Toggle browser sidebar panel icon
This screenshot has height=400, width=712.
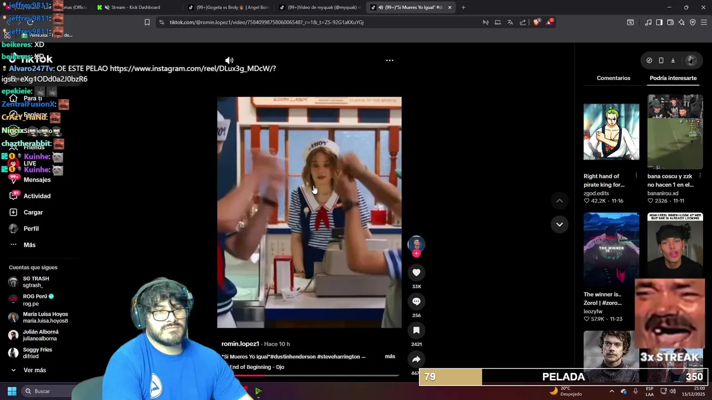click(659, 22)
